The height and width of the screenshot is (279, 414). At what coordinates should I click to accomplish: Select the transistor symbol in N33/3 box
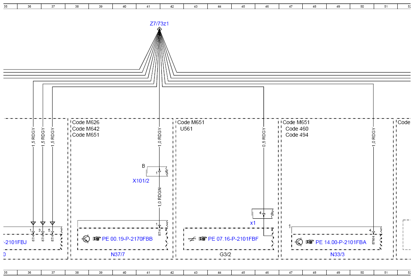299,242
